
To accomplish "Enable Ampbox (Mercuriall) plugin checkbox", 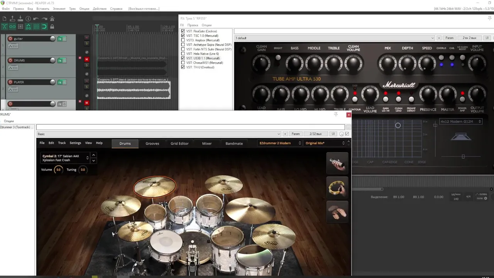I will click(183, 40).
